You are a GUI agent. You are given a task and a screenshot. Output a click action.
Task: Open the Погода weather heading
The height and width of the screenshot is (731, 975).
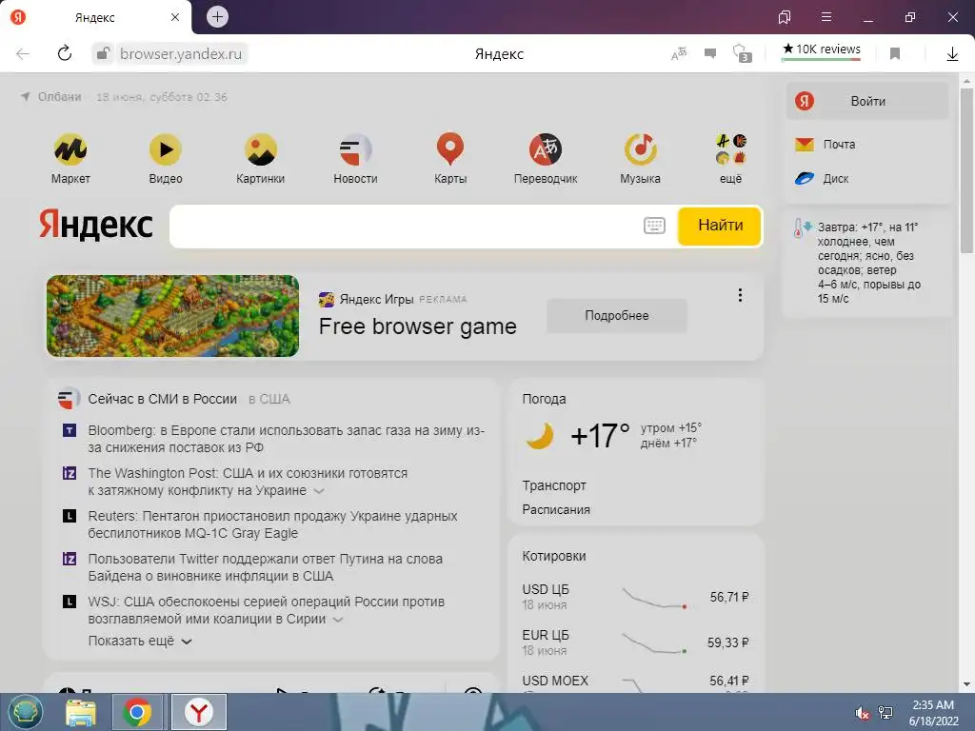(544, 399)
